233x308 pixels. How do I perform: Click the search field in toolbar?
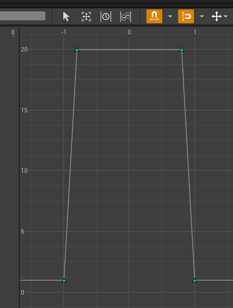click(23, 16)
